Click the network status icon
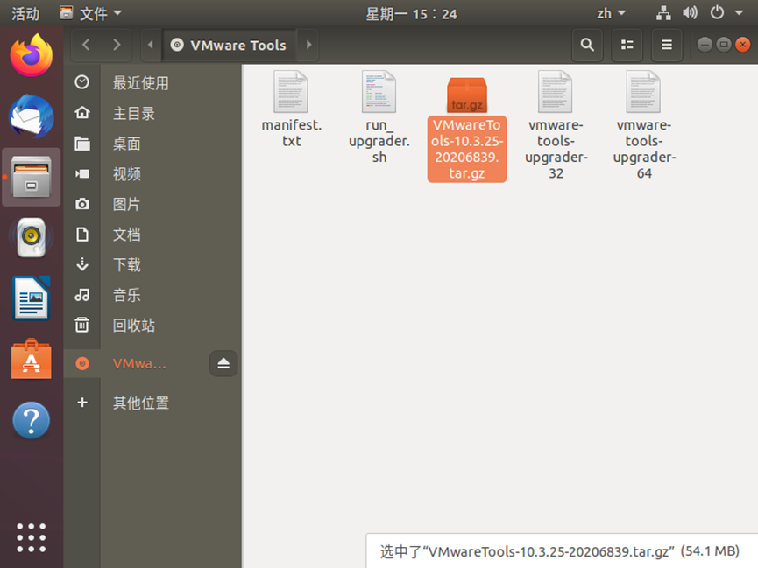 coord(663,13)
